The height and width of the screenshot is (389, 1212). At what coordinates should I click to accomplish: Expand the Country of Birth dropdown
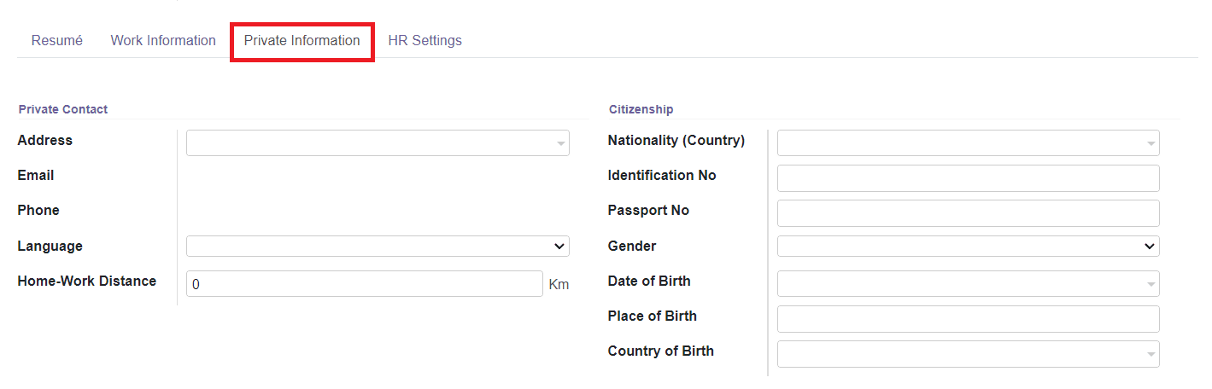1151,354
